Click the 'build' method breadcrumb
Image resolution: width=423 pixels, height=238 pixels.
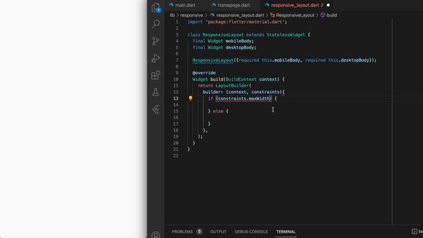[332, 15]
